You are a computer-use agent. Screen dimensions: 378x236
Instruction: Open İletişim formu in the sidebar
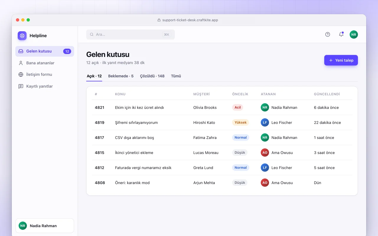point(45,75)
